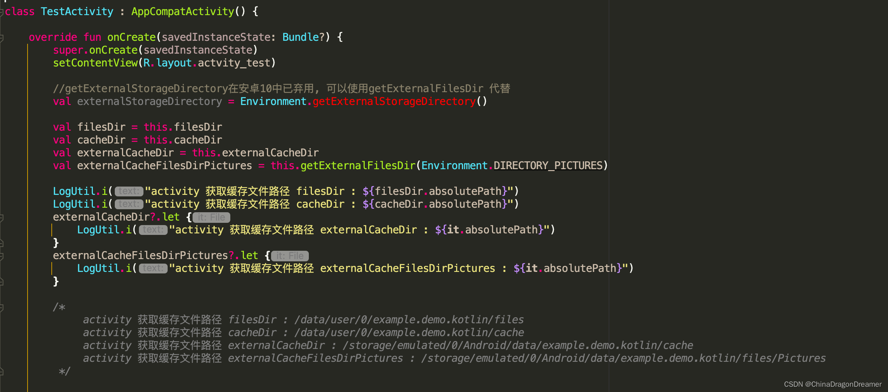Click onCreate in the fun declaration
This screenshot has height=392, width=888.
click(x=131, y=37)
